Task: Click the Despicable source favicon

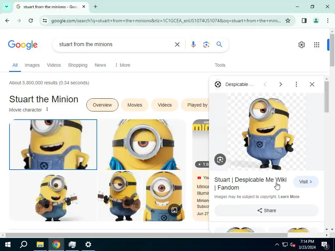Action: click(218, 84)
